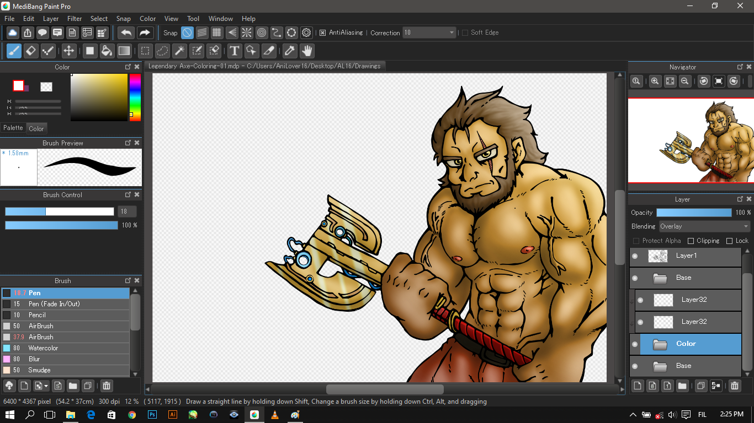
Task: Select the Bucket fill tool
Action: point(107,51)
